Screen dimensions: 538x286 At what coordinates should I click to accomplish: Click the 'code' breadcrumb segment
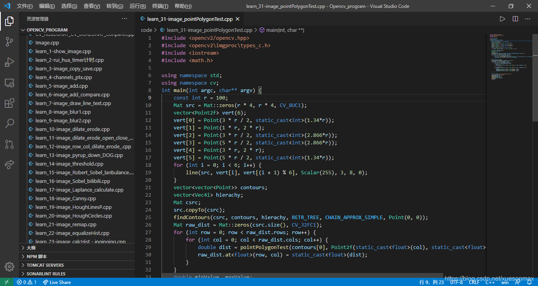click(x=147, y=30)
